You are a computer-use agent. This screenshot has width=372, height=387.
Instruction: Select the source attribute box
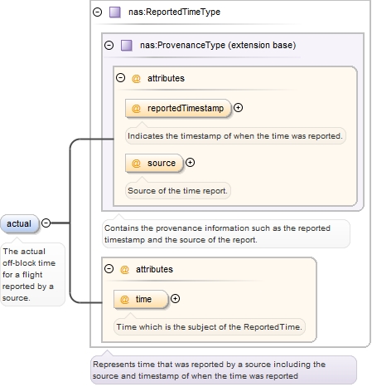(154, 163)
